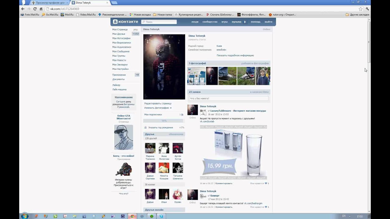Open the 'игры' header menu item
This screenshot has height=219, width=390.
[225, 22]
